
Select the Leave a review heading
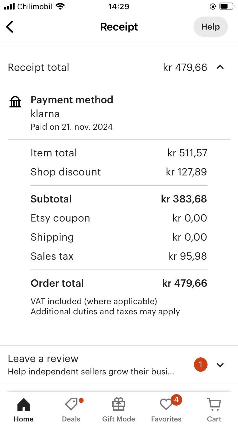(43, 359)
